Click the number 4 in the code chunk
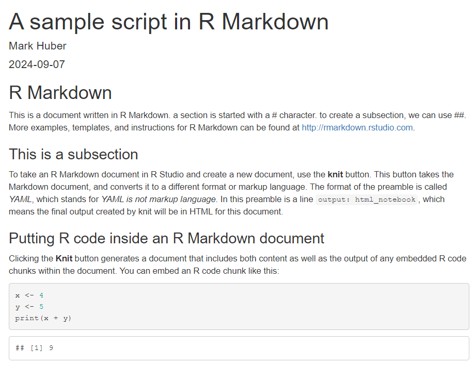This screenshot has width=474, height=365. pyautogui.click(x=41, y=295)
